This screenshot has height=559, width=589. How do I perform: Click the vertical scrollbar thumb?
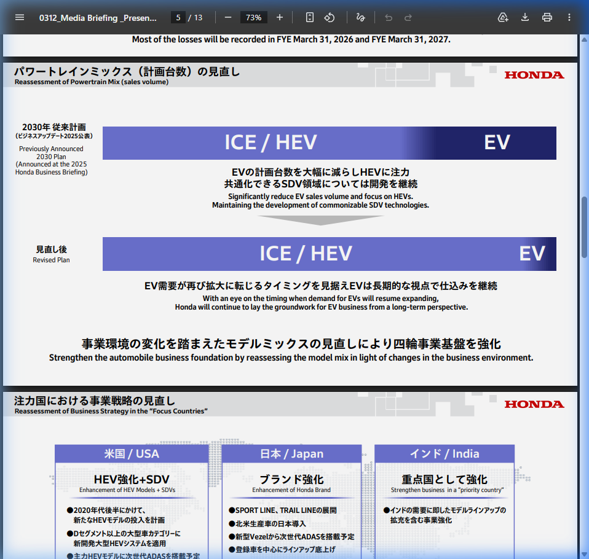click(x=584, y=227)
